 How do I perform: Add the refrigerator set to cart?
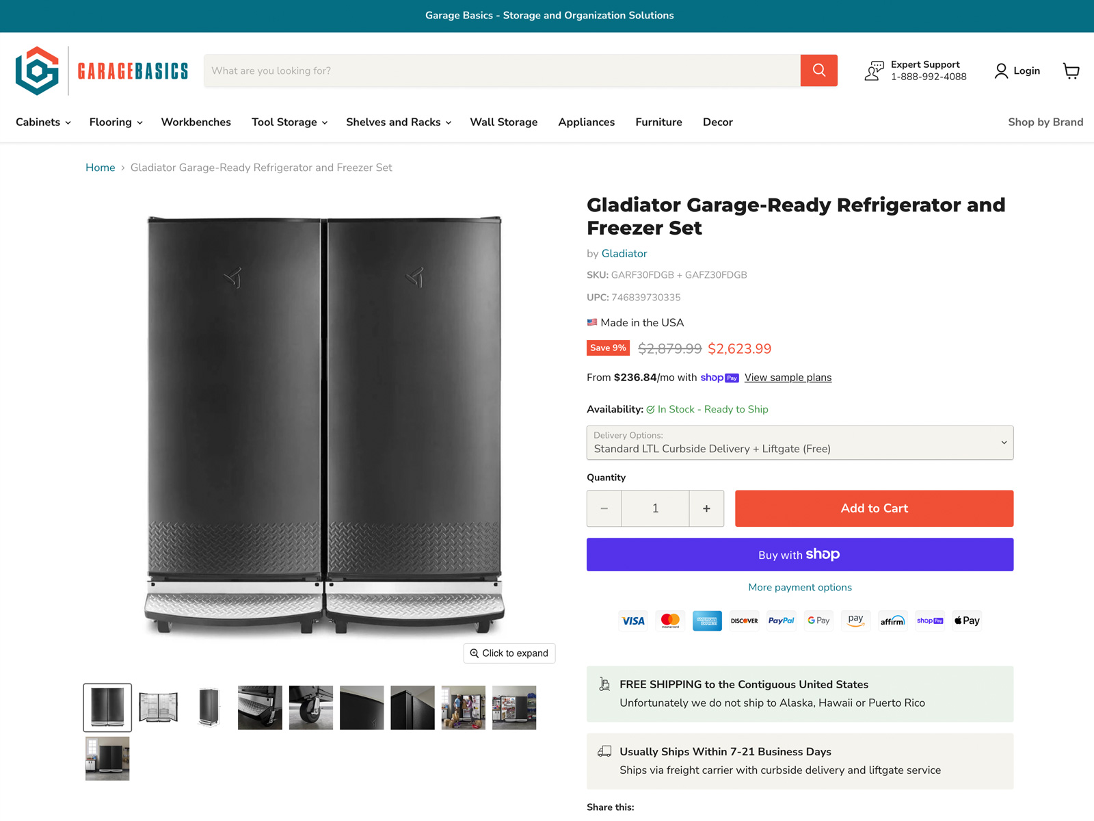874,508
